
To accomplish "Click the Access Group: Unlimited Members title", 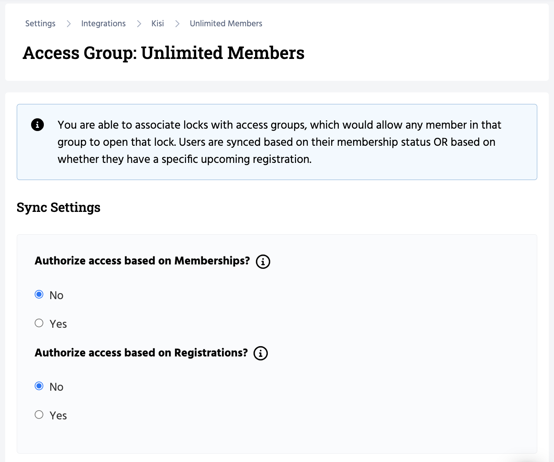I will point(163,53).
